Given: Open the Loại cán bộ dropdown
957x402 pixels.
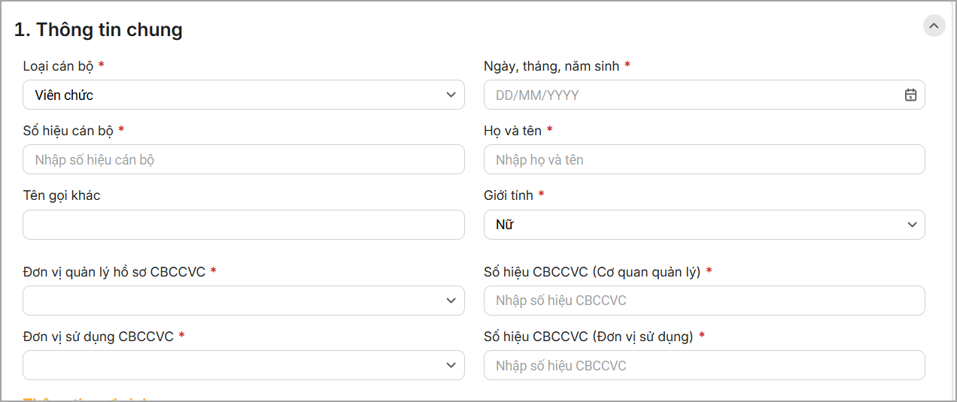Looking at the screenshot, I should point(243,95).
